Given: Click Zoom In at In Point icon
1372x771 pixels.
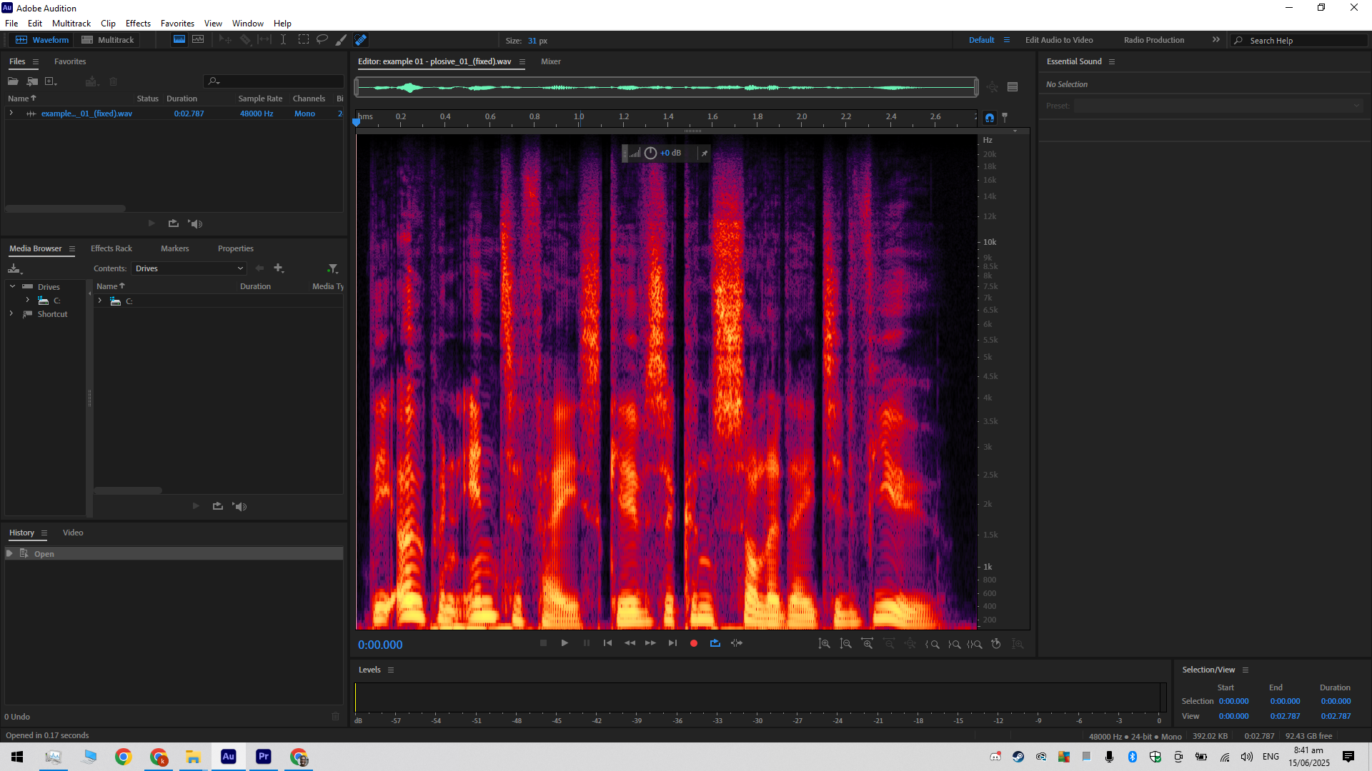Looking at the screenshot, I should click(932, 644).
